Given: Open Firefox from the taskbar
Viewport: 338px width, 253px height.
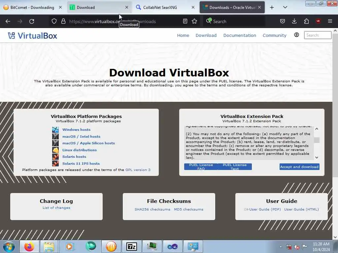Looking at the screenshot, I should click(x=29, y=246).
